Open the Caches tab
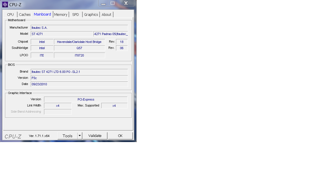Viewport: 325px width, 183px height. (x=25, y=14)
